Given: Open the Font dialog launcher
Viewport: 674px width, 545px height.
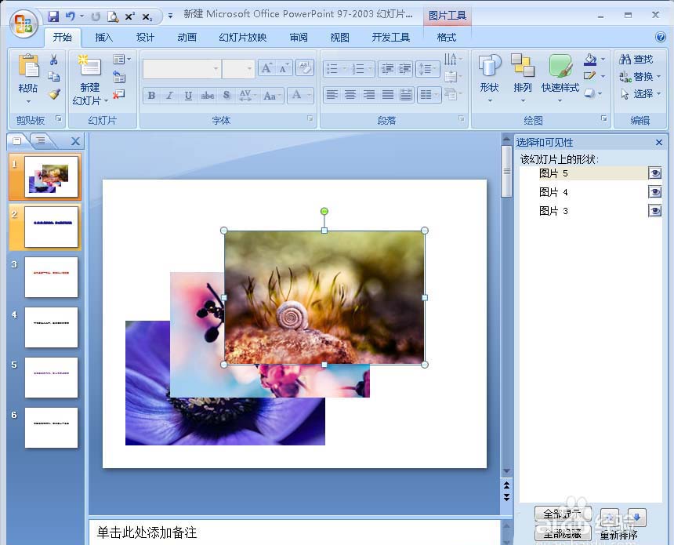Looking at the screenshot, I should (x=310, y=118).
